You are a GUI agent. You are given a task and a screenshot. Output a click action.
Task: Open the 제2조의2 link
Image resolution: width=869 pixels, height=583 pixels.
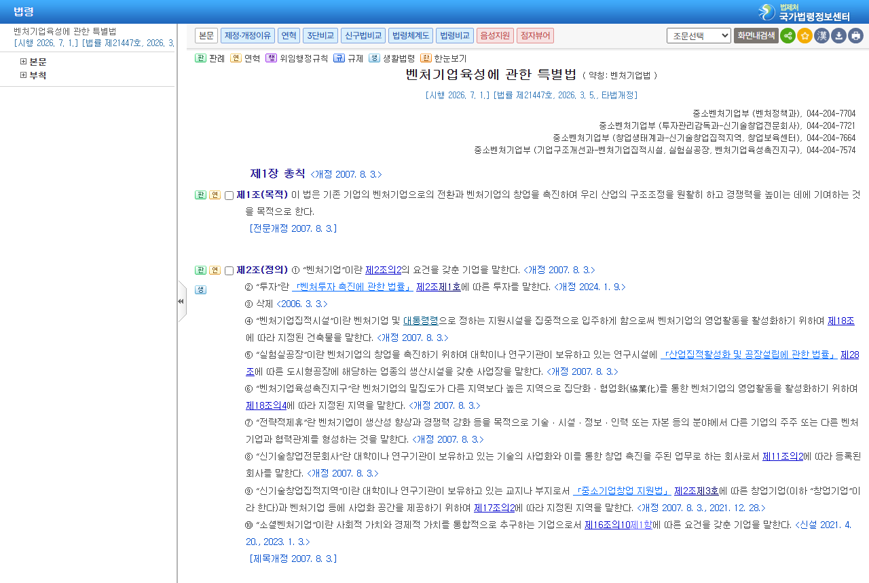[384, 270]
